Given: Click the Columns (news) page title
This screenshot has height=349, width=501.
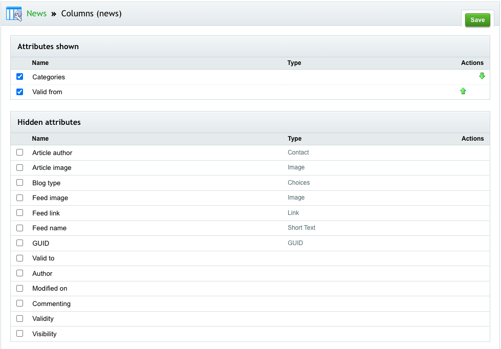Looking at the screenshot, I should 92,13.
